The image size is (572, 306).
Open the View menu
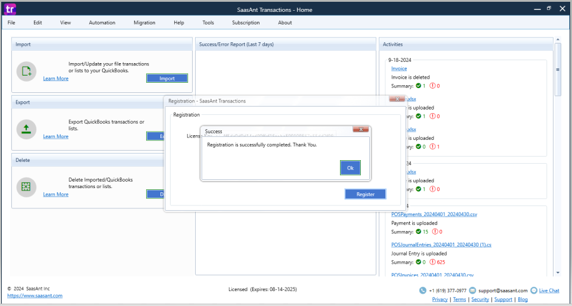click(65, 23)
